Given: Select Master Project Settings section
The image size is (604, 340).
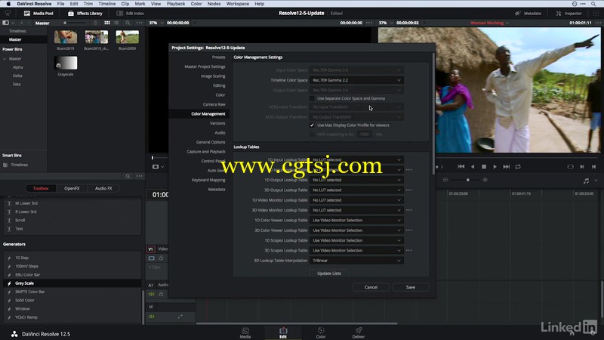Looking at the screenshot, I should (x=205, y=66).
